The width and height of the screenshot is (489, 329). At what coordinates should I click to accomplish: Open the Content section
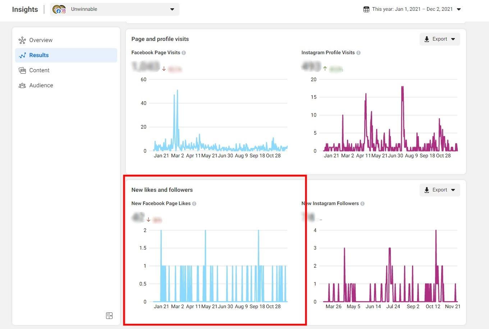coord(39,70)
